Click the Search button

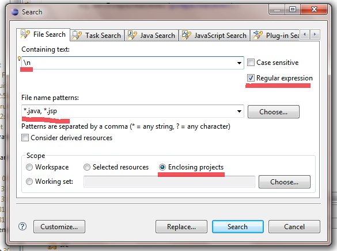pos(238,226)
